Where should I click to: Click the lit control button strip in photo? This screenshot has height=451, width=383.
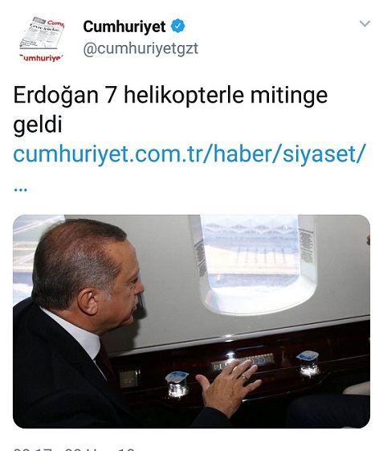[242, 362]
